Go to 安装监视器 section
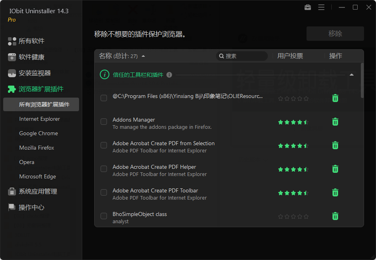The height and width of the screenshot is (260, 376). pos(35,73)
